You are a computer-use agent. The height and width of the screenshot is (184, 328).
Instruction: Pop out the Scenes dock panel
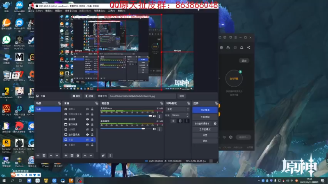[x=59, y=103]
